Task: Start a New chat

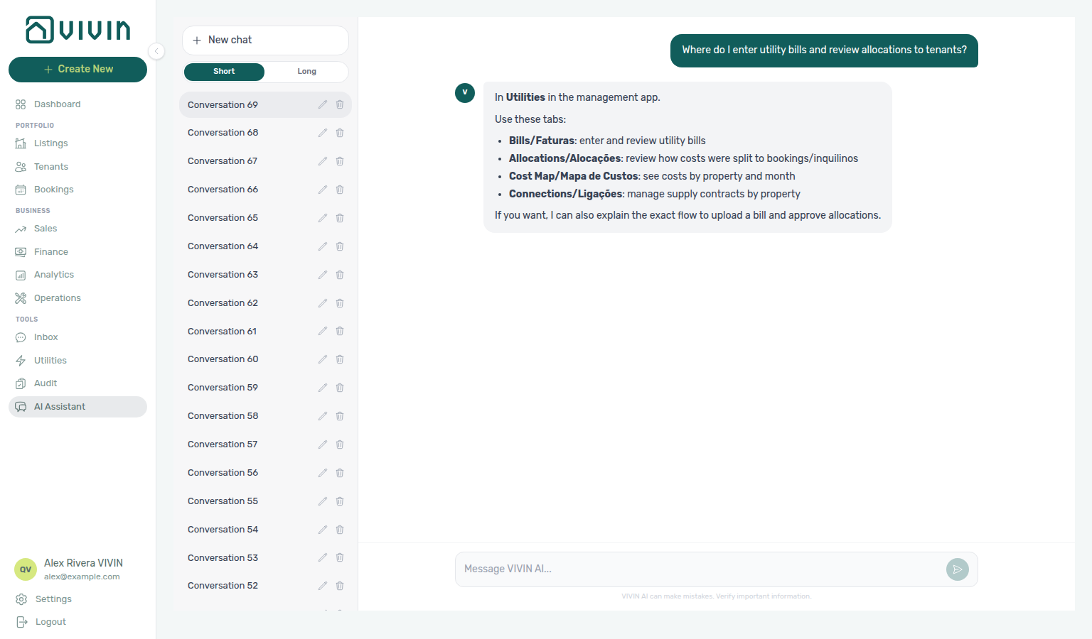Action: point(265,40)
